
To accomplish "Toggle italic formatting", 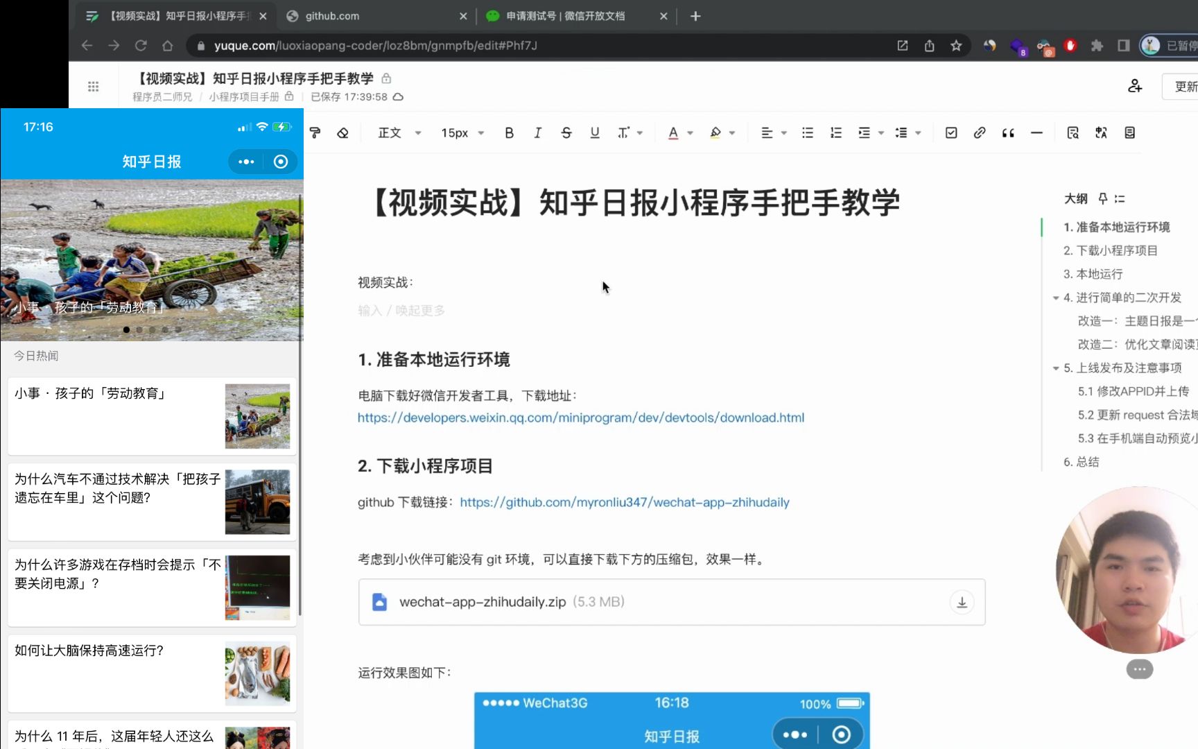I will tap(538, 132).
